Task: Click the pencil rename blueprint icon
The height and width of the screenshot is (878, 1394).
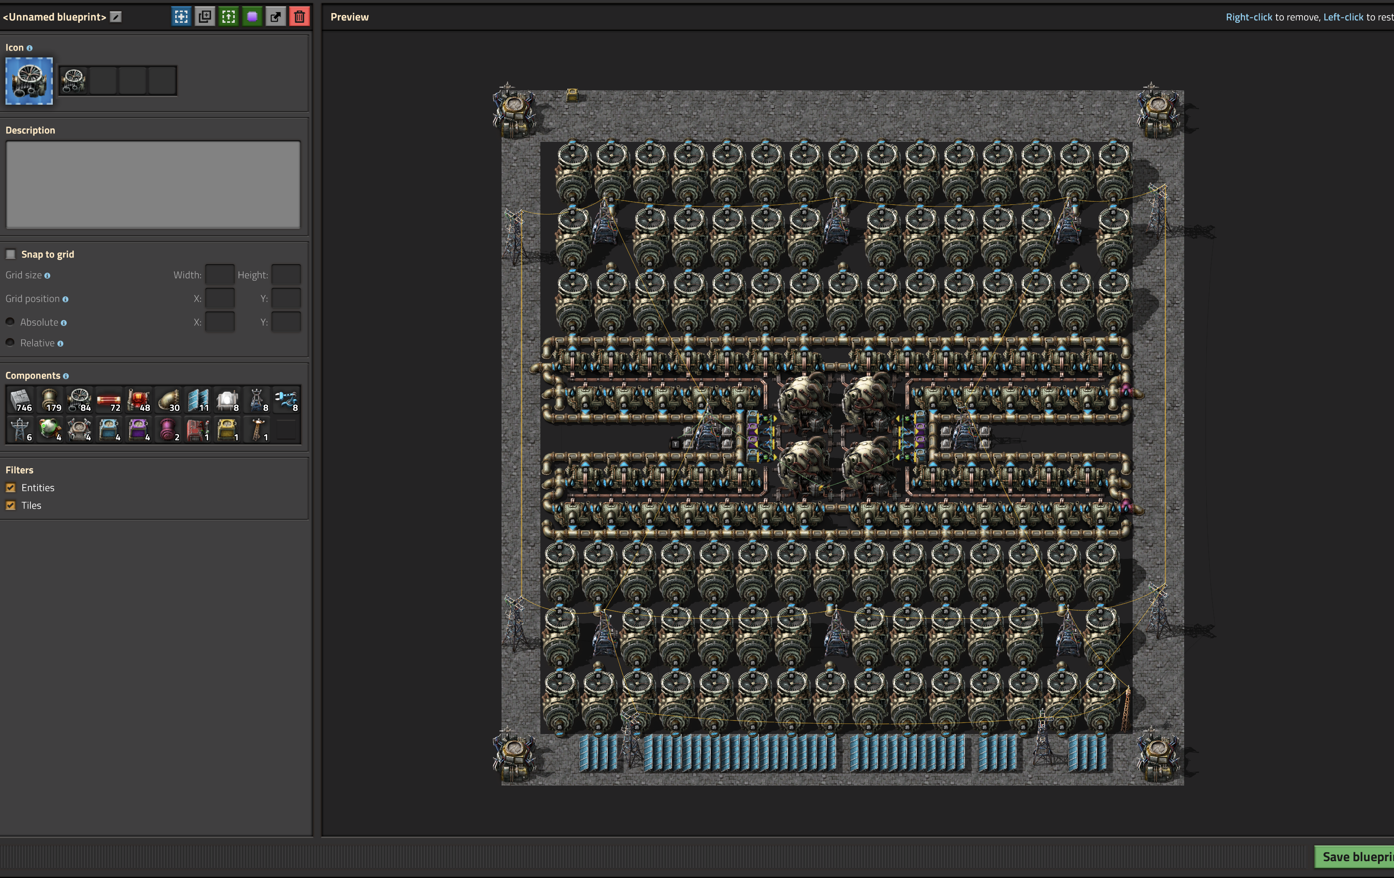Action: coord(116,17)
